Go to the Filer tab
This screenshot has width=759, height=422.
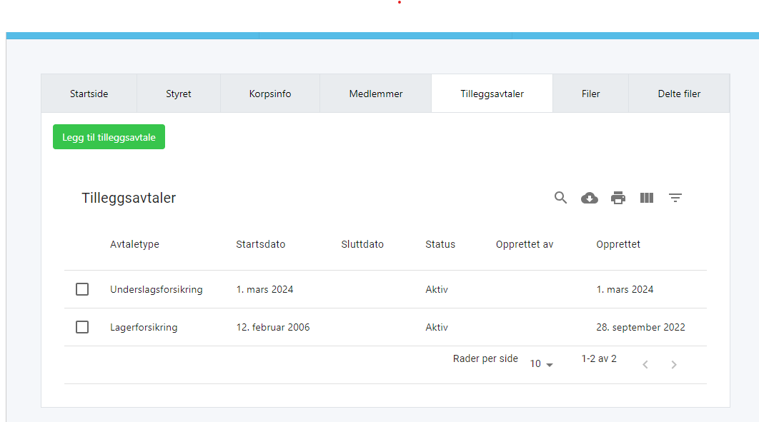coord(590,94)
